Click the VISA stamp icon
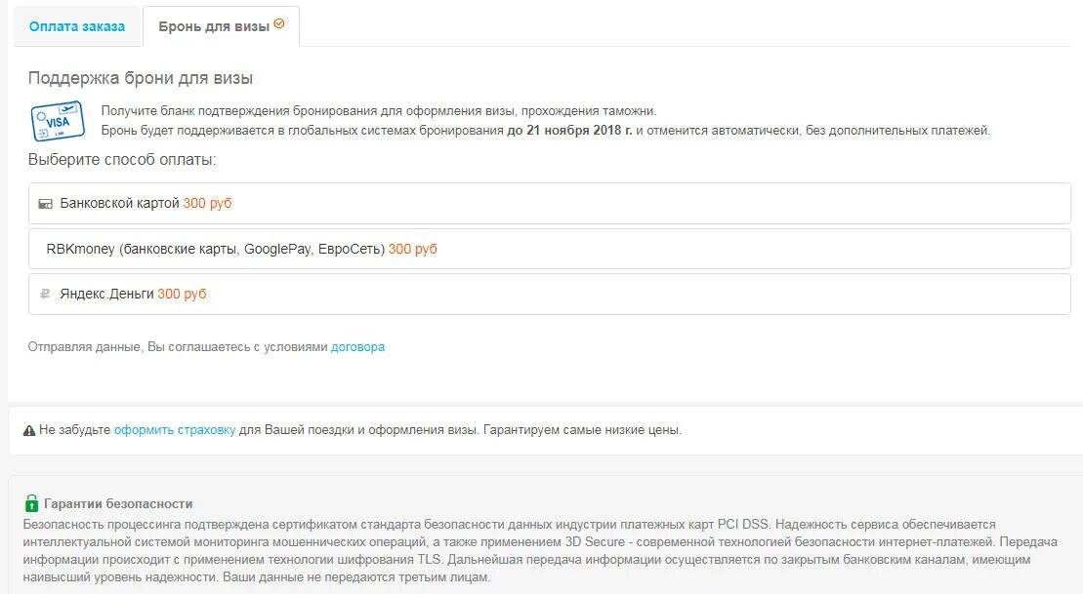This screenshot has height=594, width=1083. click(58, 121)
